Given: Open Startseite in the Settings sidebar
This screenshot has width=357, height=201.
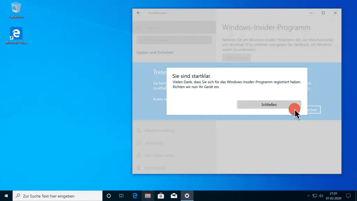Looking at the screenshot, I should pos(174,28).
